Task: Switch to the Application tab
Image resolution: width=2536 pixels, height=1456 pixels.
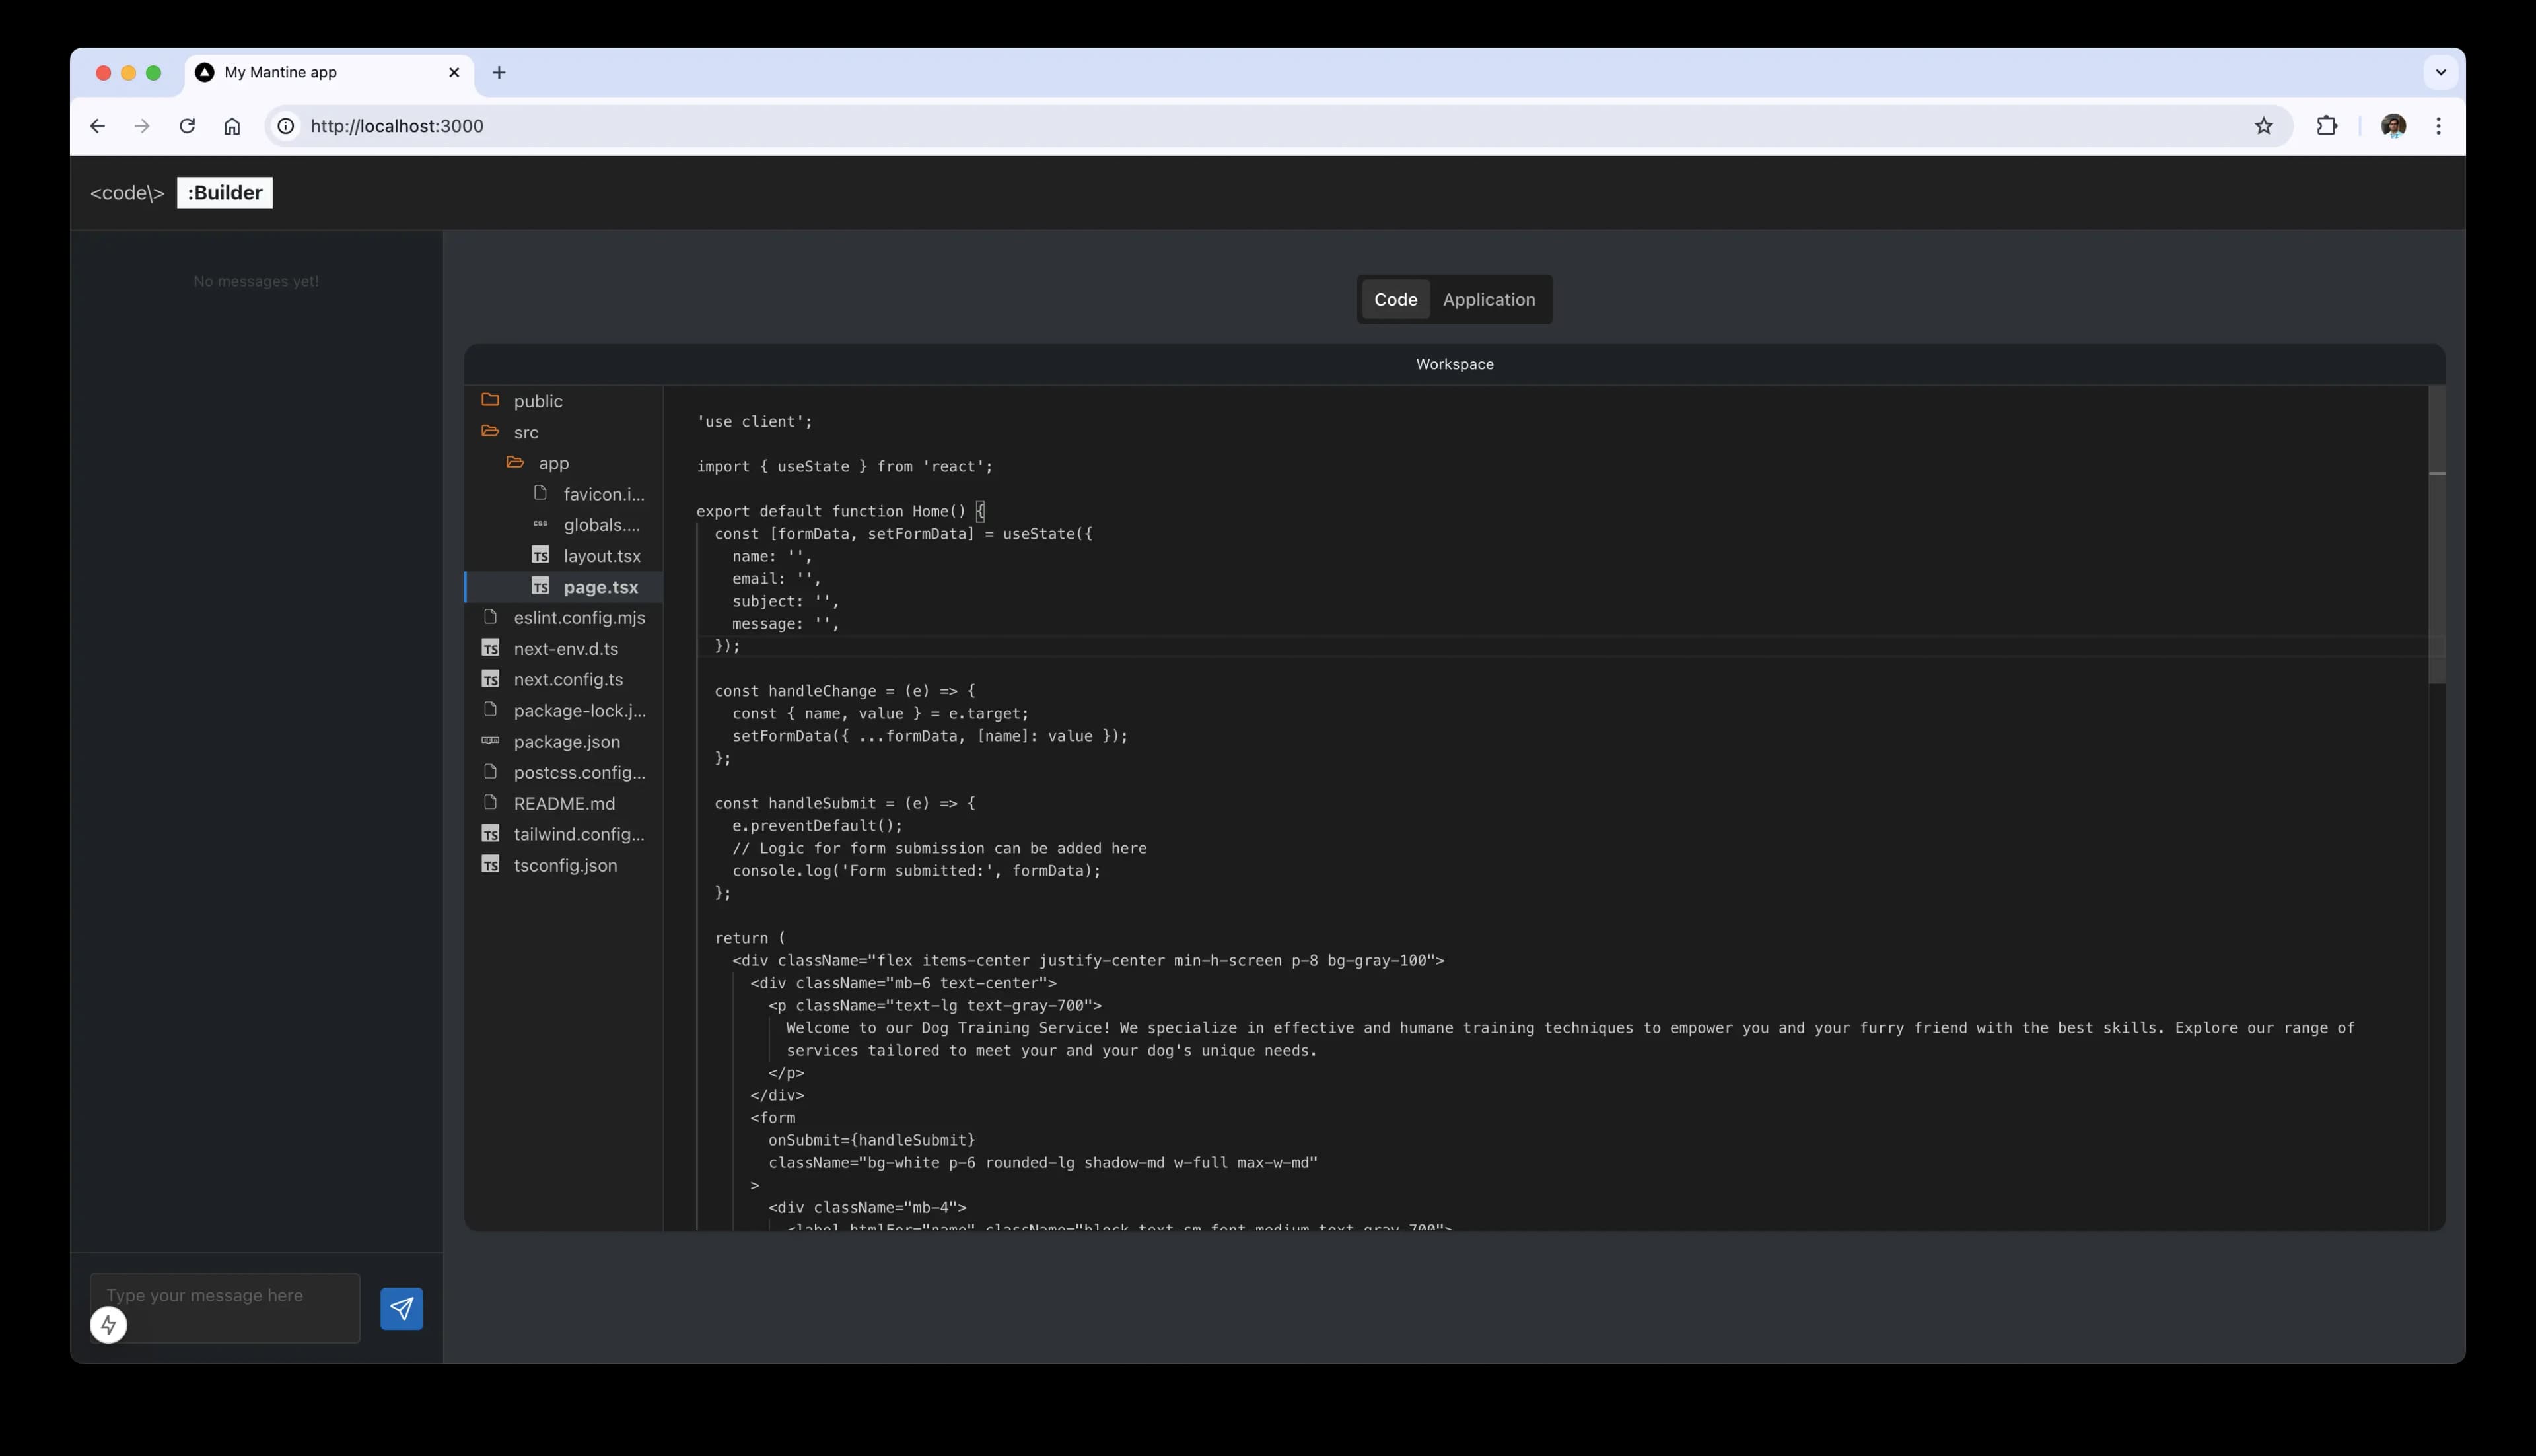Action: (x=1488, y=299)
